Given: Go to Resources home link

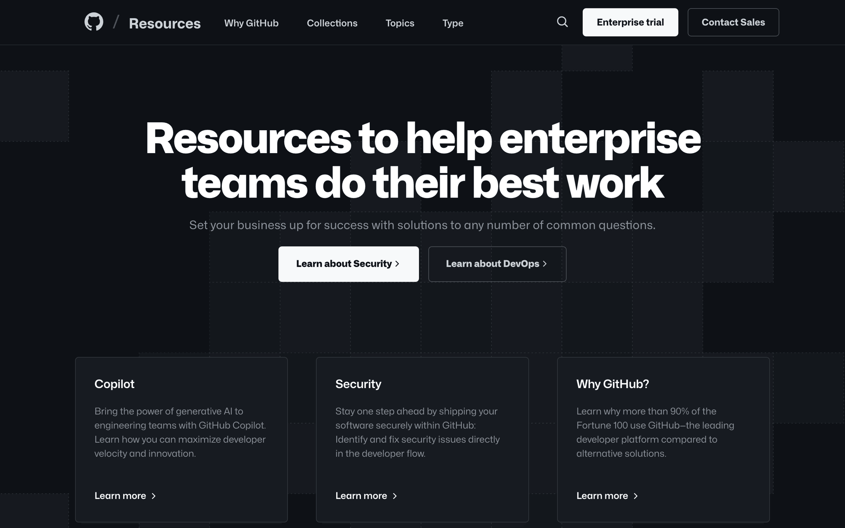Looking at the screenshot, I should pos(165,23).
